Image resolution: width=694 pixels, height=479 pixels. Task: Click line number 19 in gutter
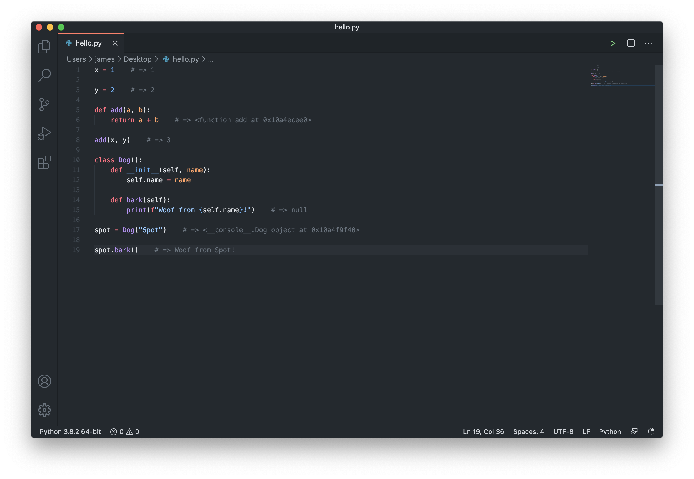76,250
